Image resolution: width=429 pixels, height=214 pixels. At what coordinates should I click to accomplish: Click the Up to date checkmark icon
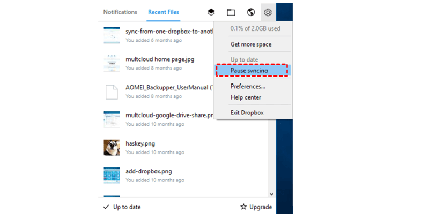[106, 207]
